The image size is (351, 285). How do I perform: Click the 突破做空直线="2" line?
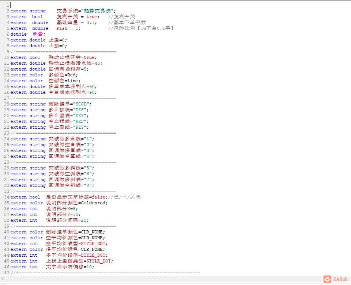(x=52, y=145)
